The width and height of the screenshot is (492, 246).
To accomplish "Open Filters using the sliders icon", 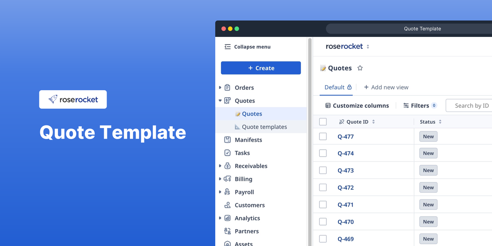I will tap(406, 106).
